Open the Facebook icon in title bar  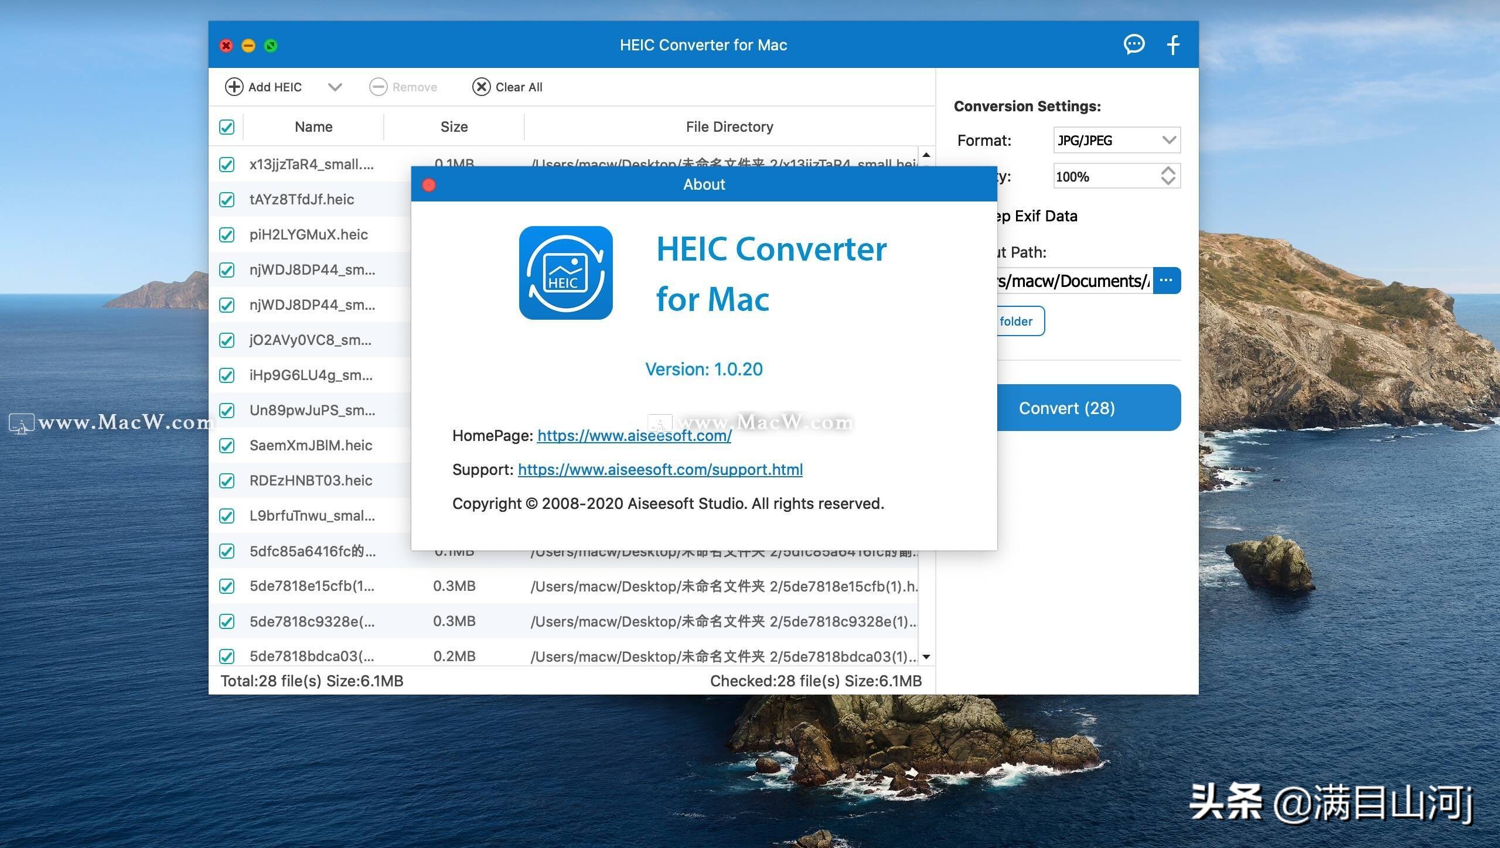pos(1173,45)
